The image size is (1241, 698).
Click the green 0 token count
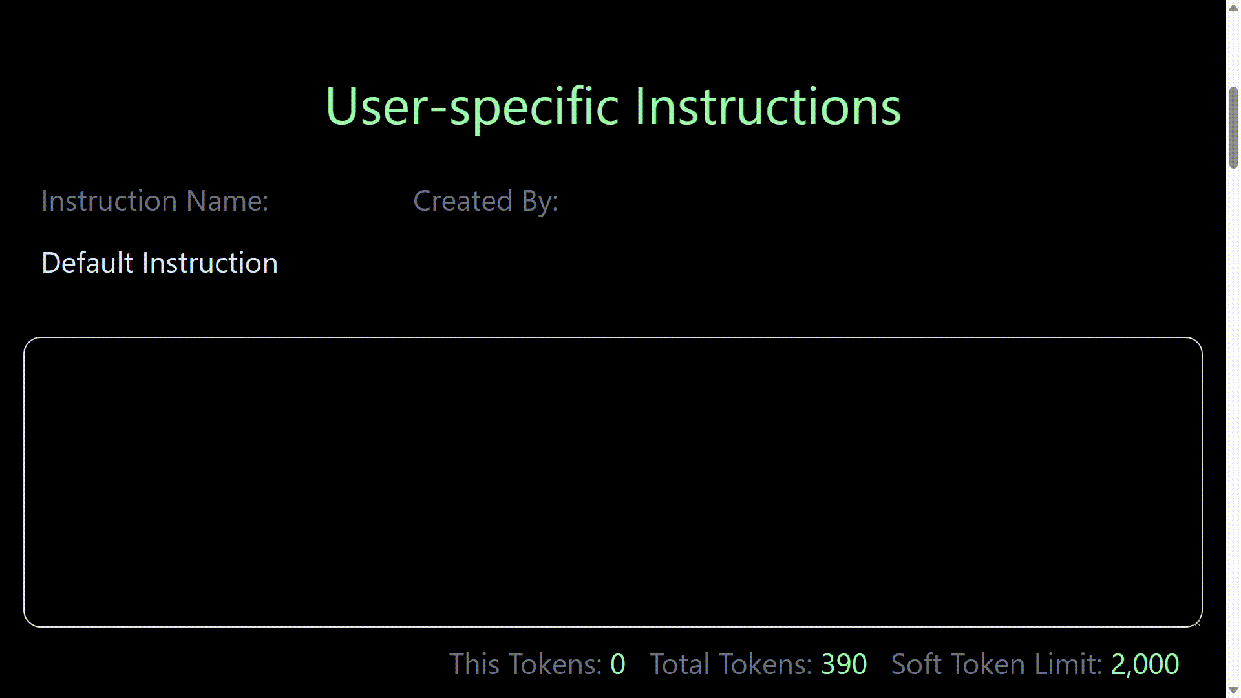point(618,664)
